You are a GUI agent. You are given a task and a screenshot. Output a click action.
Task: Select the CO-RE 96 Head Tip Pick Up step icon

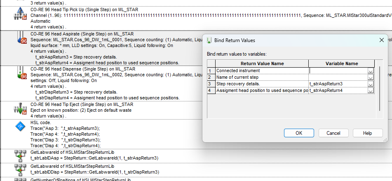[x=20, y=14]
